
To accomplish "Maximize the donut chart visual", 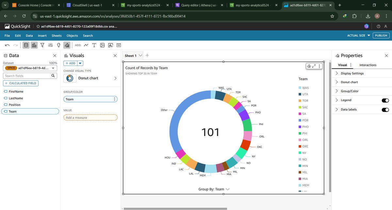I will tap(314, 66).
